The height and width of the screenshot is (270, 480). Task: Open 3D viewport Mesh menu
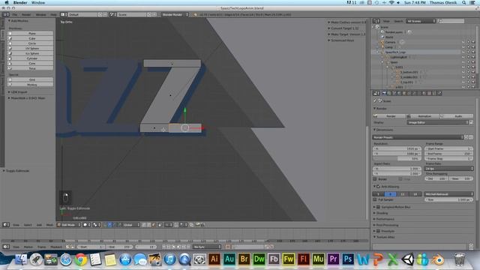coord(49,225)
